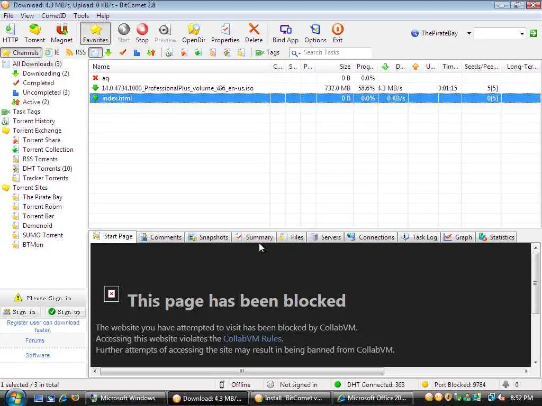
Task: Open task Properties from toolbar
Action: point(225,33)
